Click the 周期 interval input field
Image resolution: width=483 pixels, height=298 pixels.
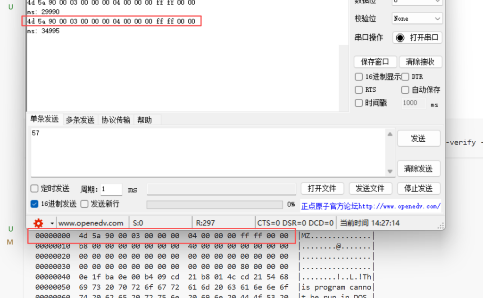pos(111,189)
